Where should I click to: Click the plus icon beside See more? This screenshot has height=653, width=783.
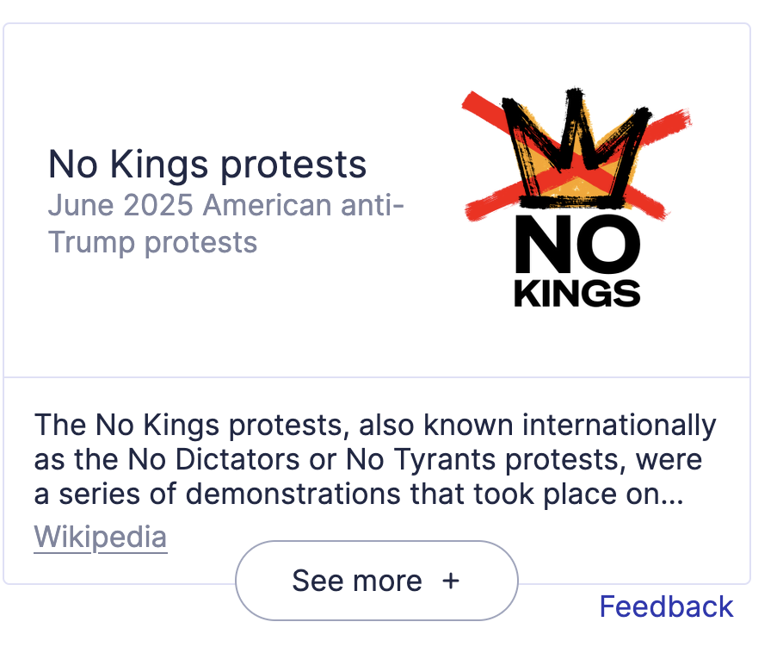click(x=450, y=581)
